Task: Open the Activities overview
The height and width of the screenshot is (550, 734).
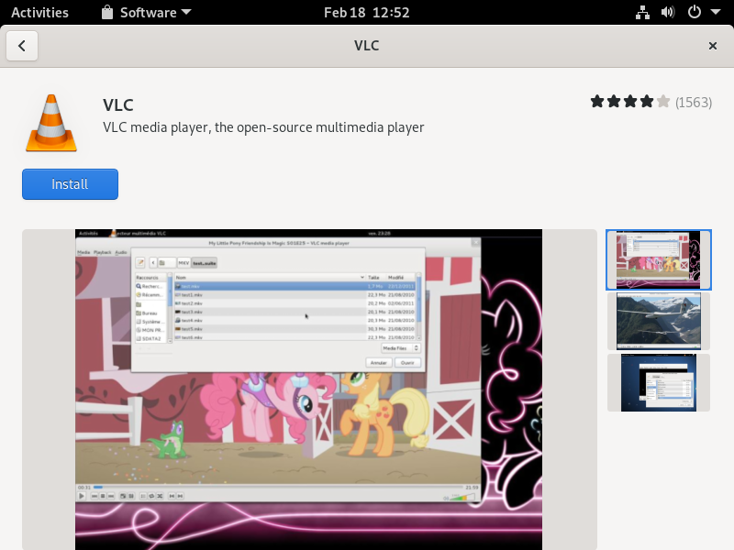Action: pos(39,12)
